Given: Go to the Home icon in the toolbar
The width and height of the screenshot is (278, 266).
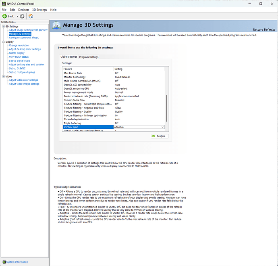Looking at the screenshot, I should 31,16.
